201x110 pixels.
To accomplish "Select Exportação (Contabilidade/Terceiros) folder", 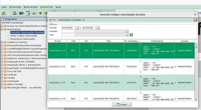I will [x=26, y=68].
